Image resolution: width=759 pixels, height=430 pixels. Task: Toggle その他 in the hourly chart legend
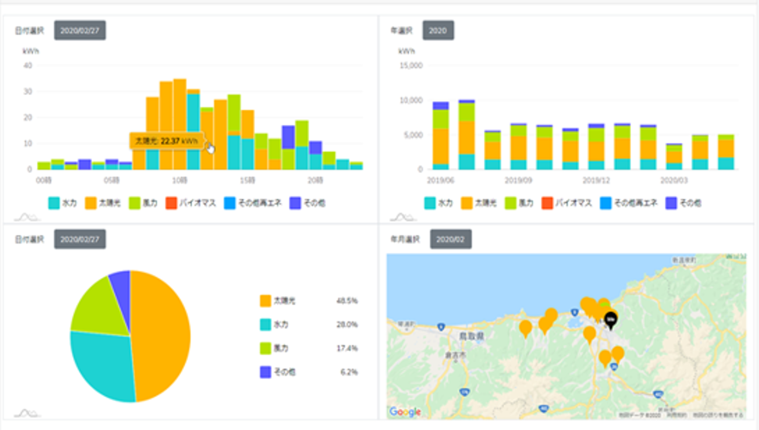[x=308, y=203]
